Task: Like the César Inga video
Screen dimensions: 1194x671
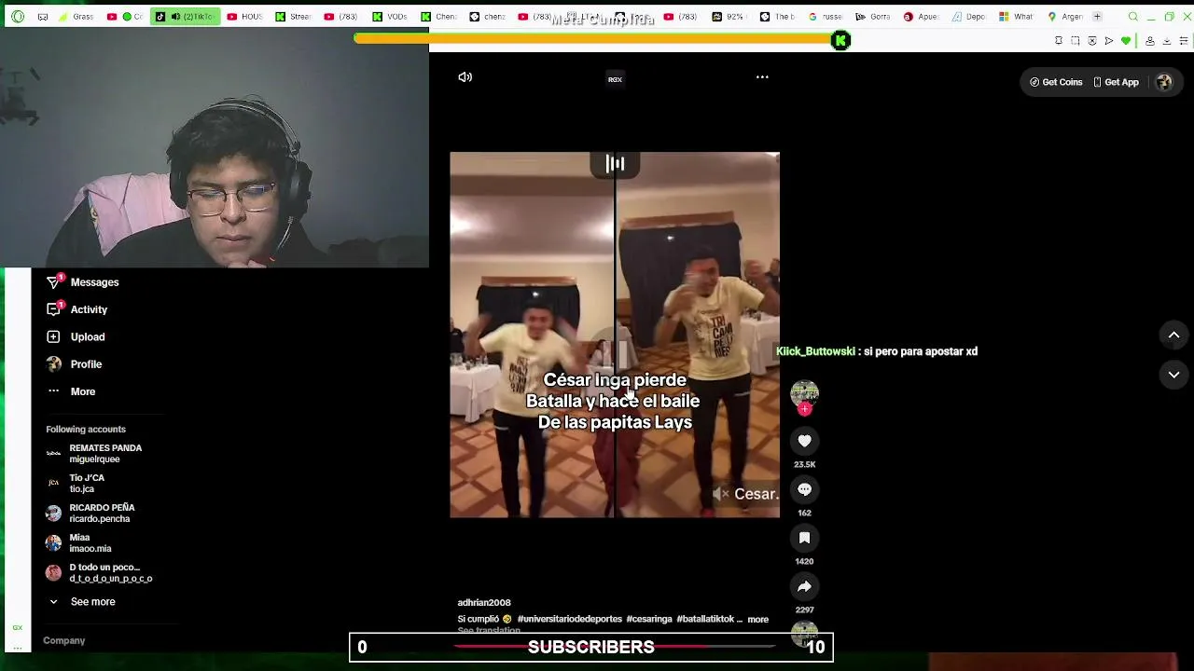Action: click(804, 441)
